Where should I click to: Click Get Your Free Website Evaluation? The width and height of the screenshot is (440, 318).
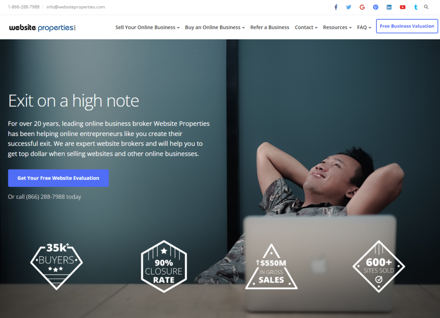pyautogui.click(x=58, y=178)
